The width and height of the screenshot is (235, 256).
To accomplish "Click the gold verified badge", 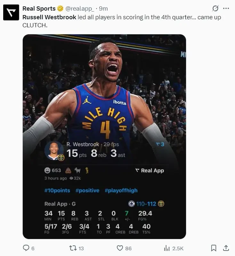I will pyautogui.click(x=60, y=8).
